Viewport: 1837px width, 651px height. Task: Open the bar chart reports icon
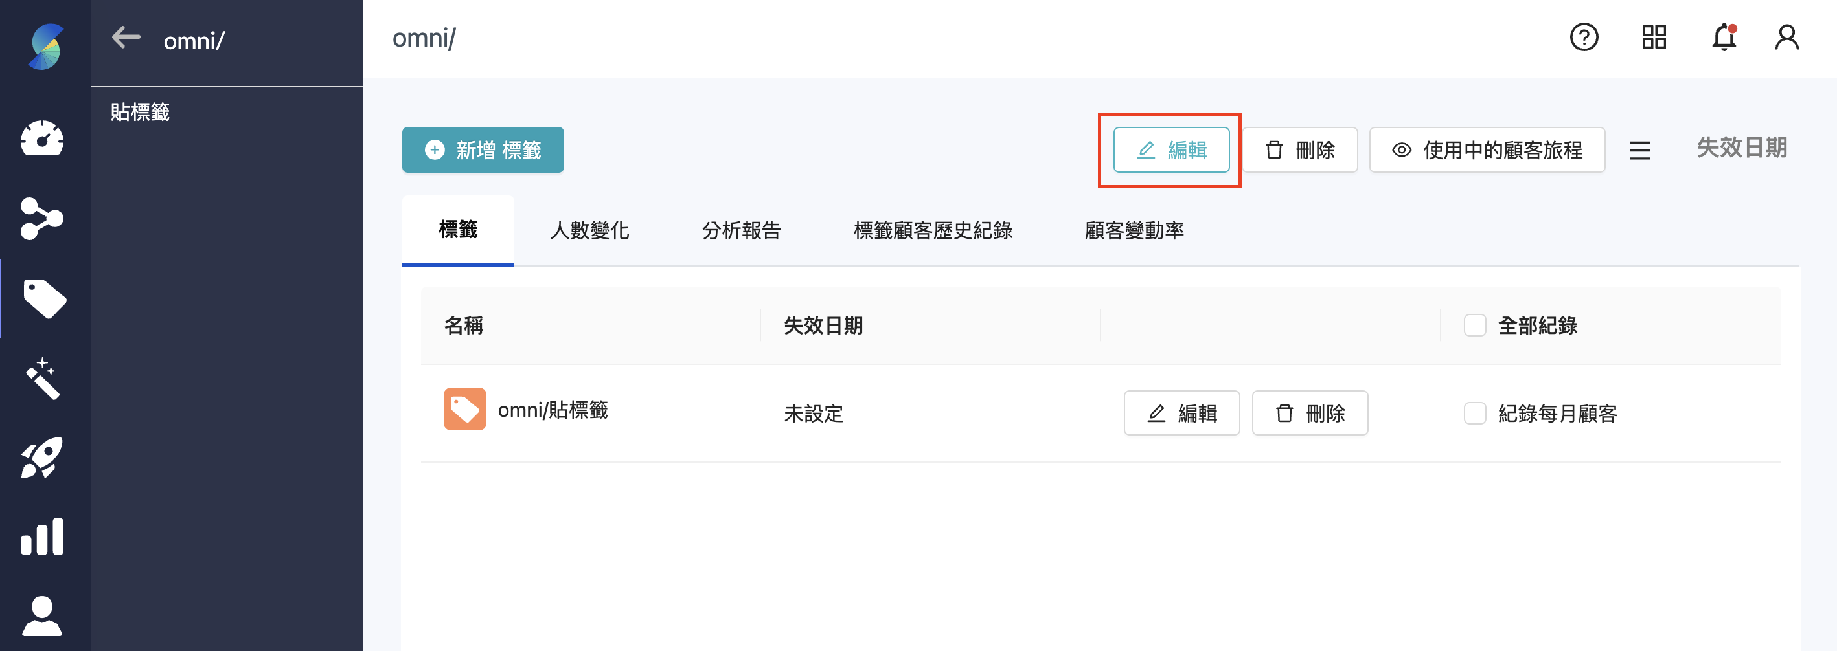42,536
